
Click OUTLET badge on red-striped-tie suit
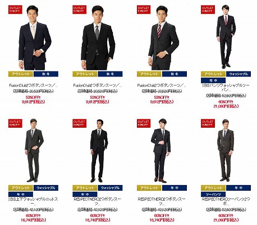tap(144, 10)
